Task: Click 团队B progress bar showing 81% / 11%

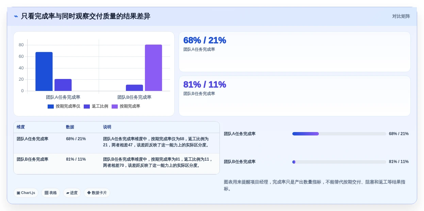Action: (339, 162)
